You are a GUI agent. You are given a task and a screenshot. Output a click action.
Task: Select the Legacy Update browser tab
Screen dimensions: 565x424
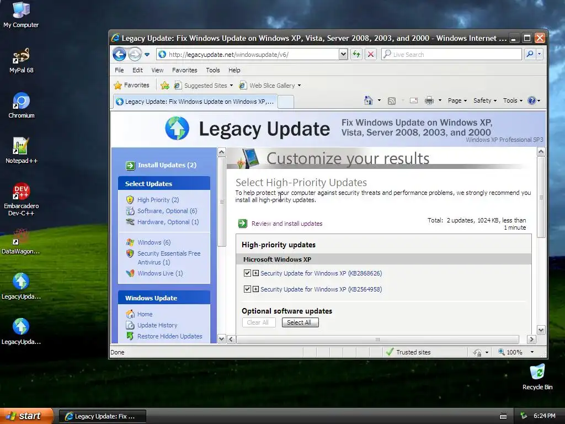[x=195, y=102]
